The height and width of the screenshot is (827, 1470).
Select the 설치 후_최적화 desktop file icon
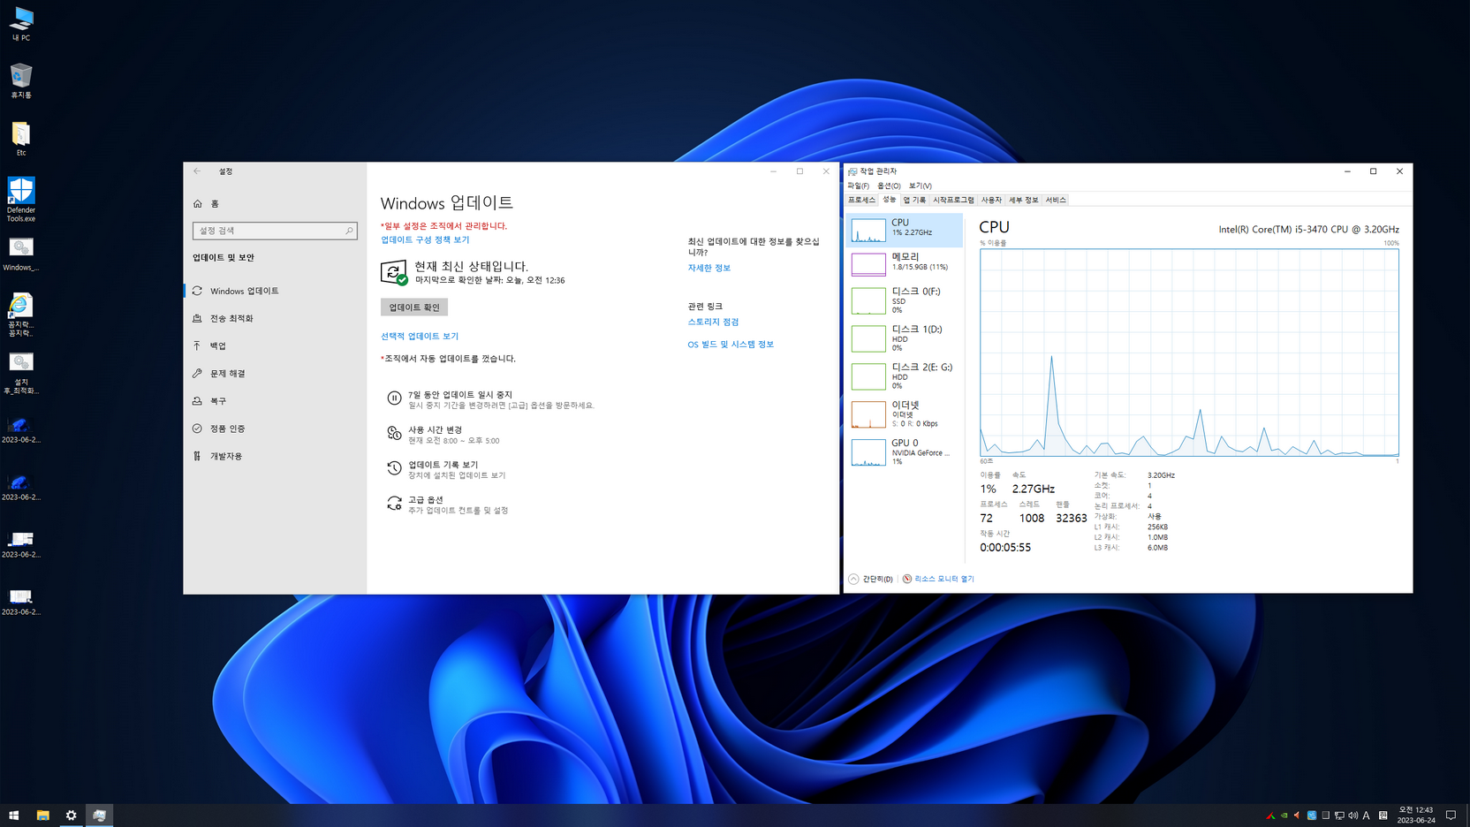click(20, 373)
